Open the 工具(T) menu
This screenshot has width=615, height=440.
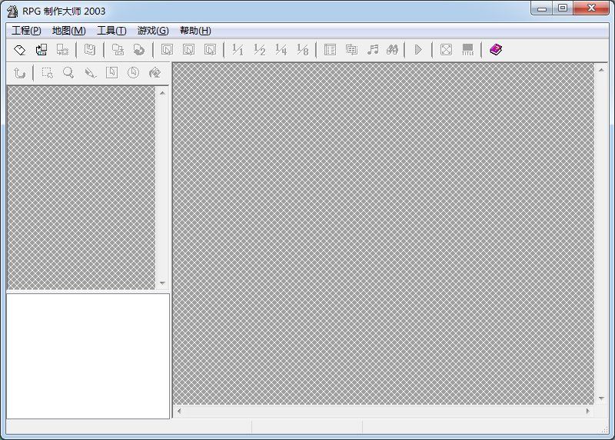click(x=111, y=31)
